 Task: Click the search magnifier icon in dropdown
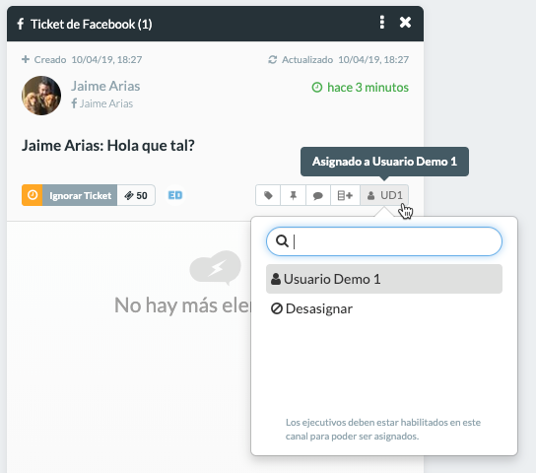tap(282, 241)
